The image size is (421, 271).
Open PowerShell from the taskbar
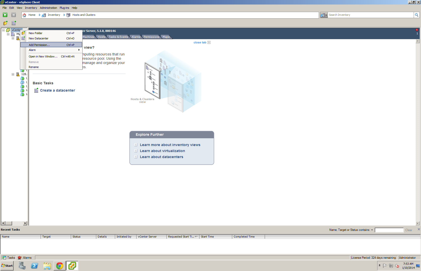tap(34, 265)
